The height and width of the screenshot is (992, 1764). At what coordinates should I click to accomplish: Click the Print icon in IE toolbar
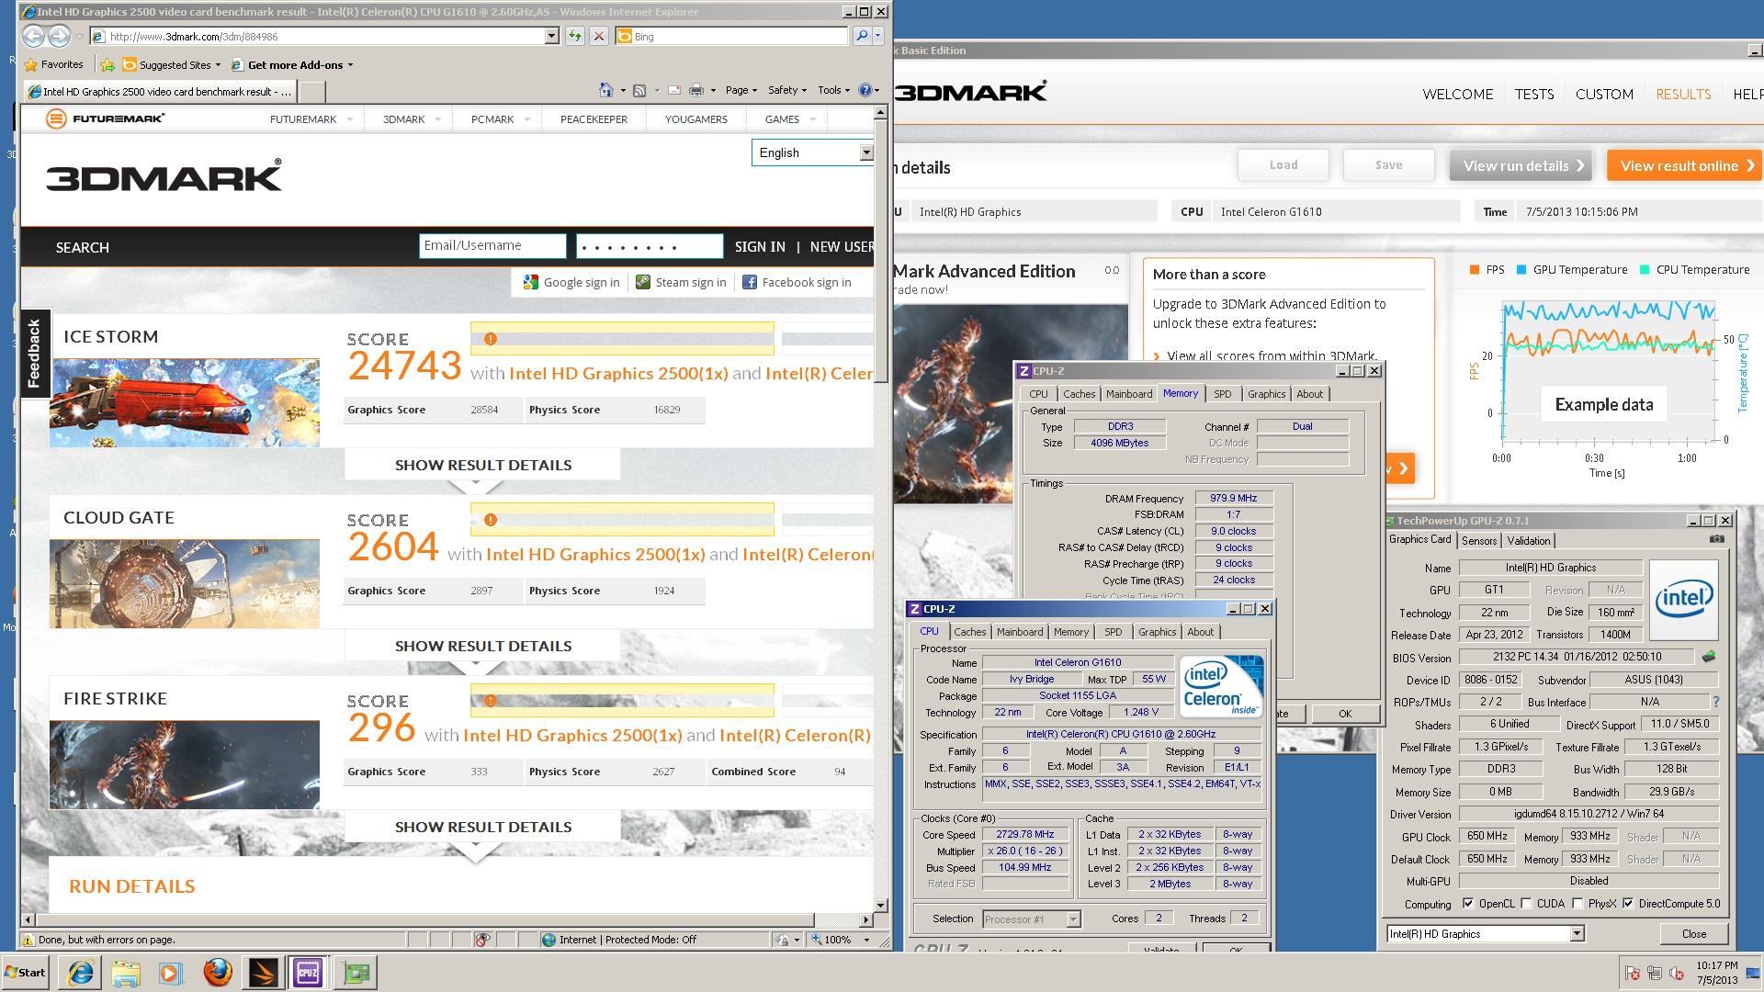pyautogui.click(x=696, y=90)
